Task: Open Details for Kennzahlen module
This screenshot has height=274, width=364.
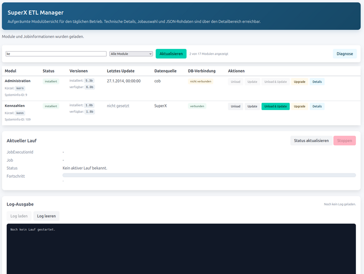Action: click(317, 106)
